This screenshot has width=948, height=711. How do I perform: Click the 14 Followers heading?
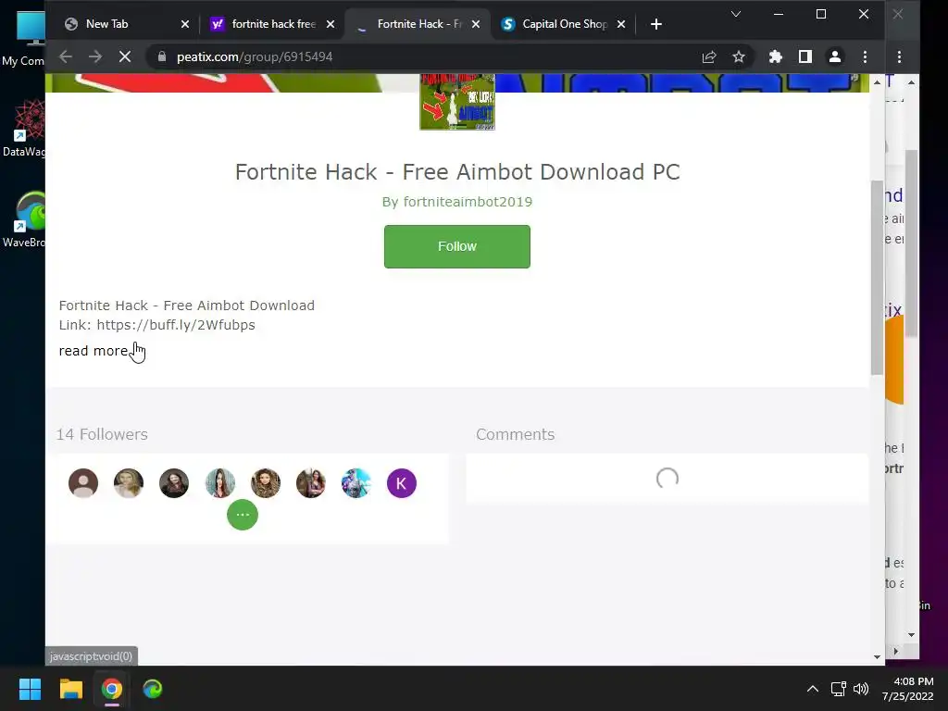click(102, 434)
